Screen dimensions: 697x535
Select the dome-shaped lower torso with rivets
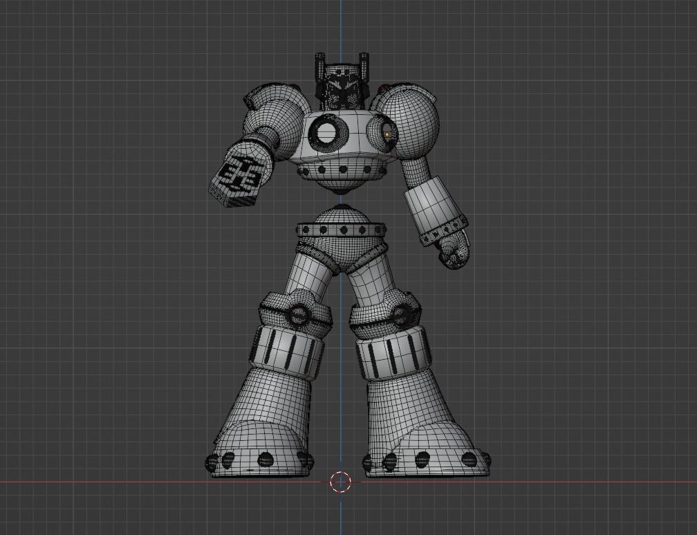(342, 175)
